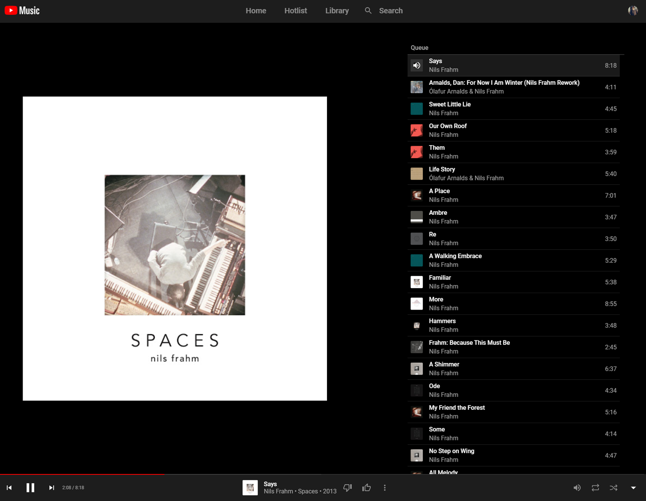Screen dimensions: 646x501
Task: Click Nils Frahm artist under Familiar
Action: [443, 286]
